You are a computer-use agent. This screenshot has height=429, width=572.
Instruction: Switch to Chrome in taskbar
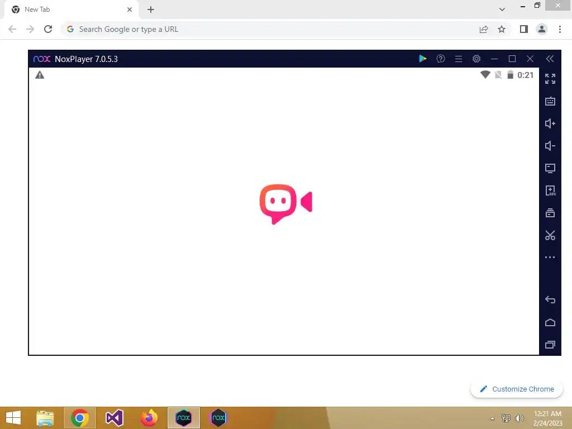coord(79,418)
